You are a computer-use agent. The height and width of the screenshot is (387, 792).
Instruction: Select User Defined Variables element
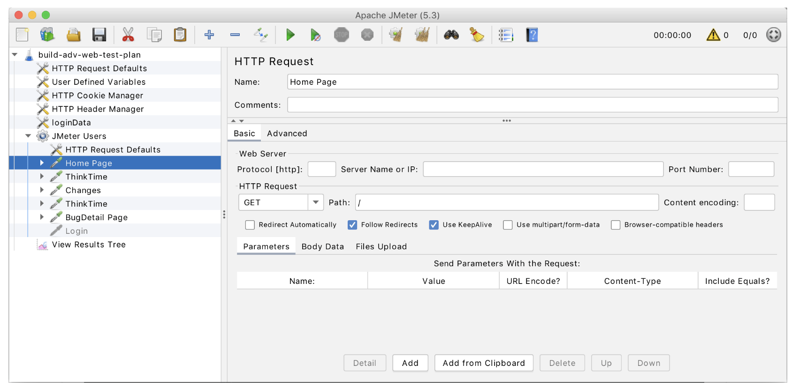[99, 82]
